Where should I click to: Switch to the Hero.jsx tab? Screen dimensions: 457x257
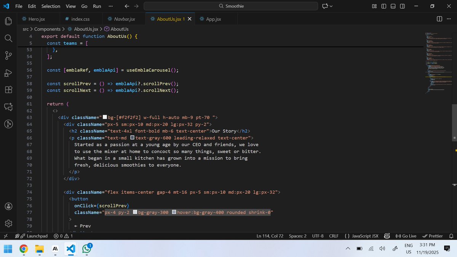coord(39,19)
